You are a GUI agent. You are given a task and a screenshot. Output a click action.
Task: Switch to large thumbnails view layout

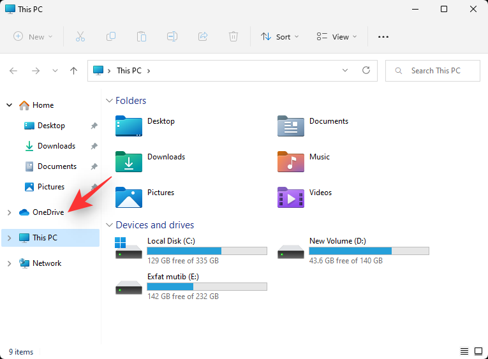tap(477, 351)
